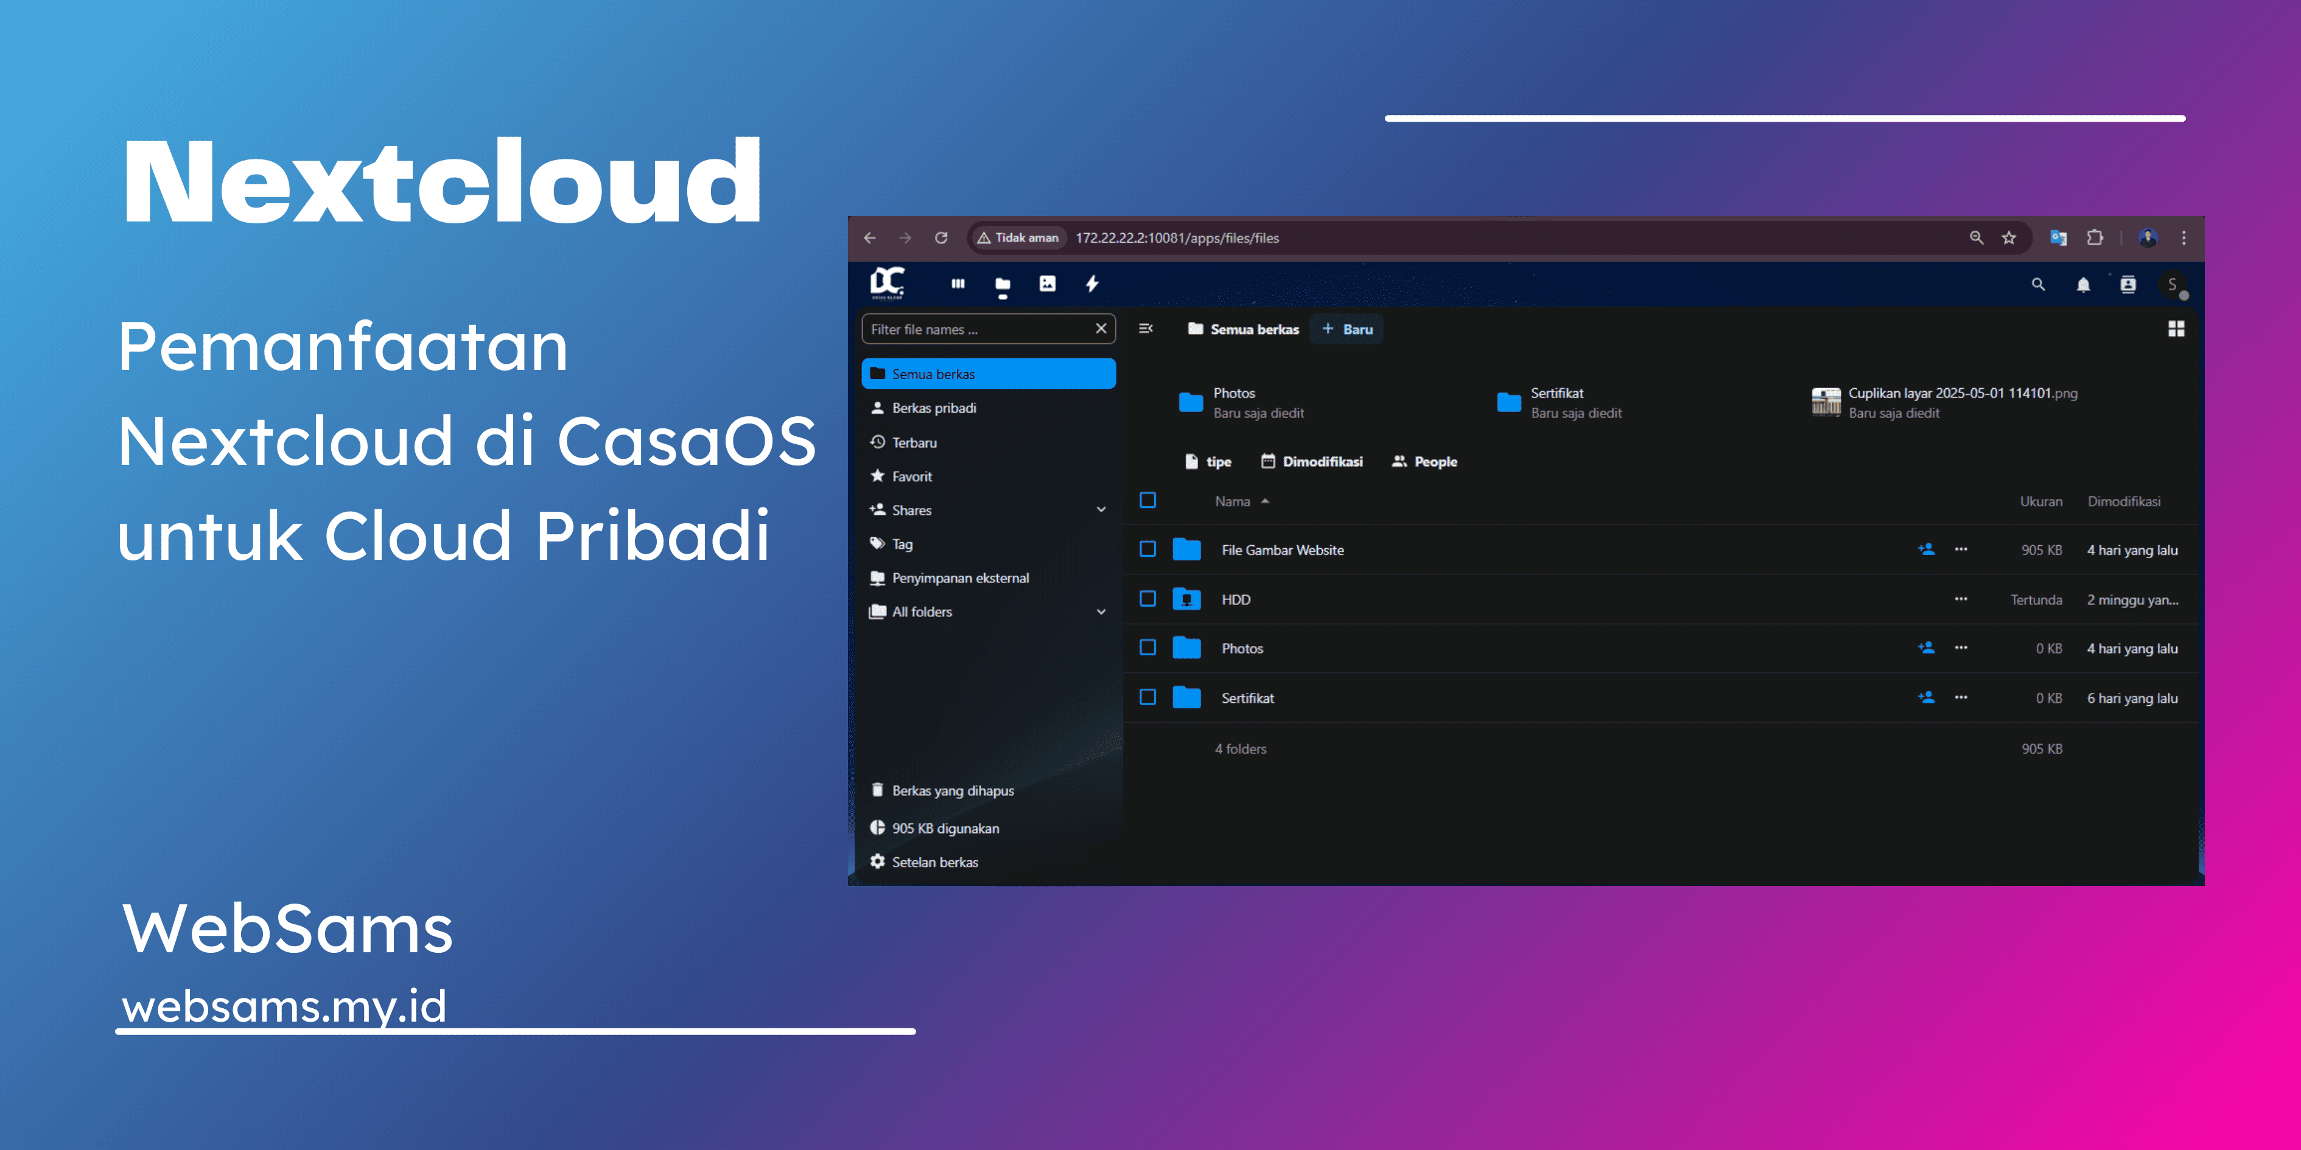Open browser zoom magnifier icon

(x=1976, y=237)
